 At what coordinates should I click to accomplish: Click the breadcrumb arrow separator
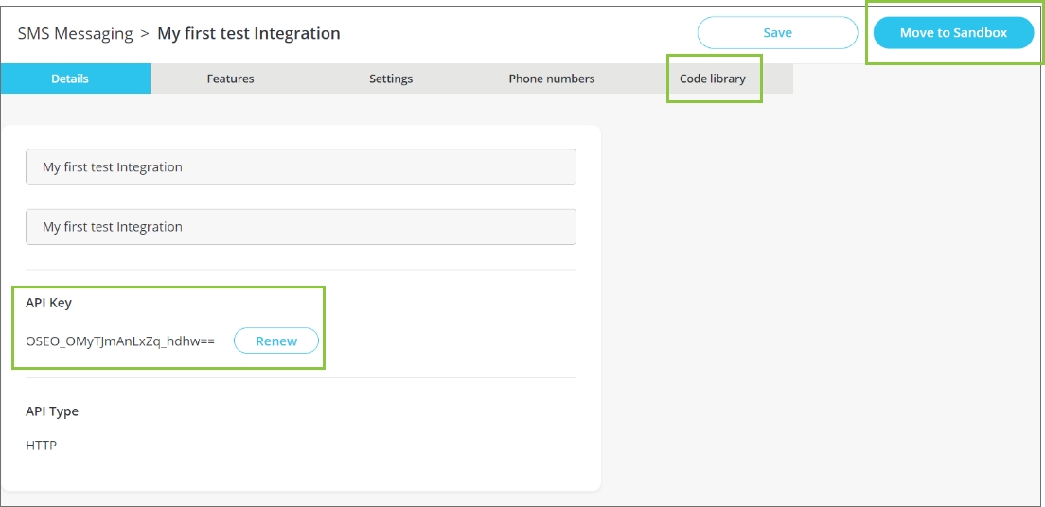(145, 34)
